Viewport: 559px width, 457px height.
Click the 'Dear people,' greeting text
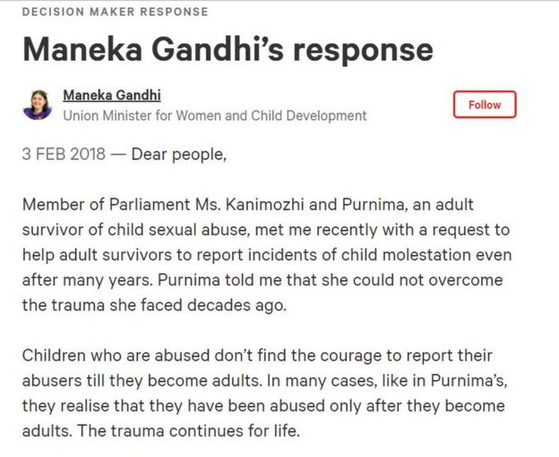[x=179, y=155]
